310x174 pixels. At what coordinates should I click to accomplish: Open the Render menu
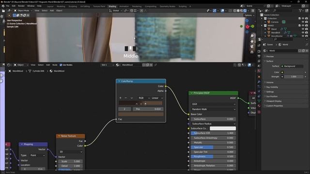pos(21,6)
